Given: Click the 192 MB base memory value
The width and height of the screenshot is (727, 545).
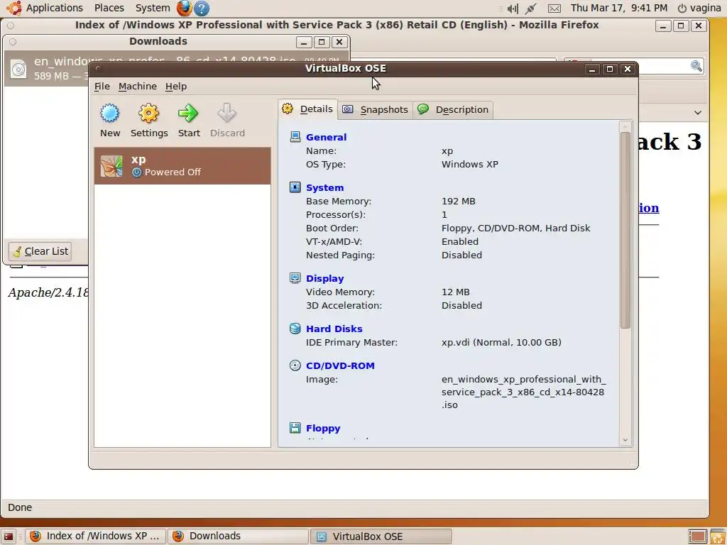Looking at the screenshot, I should click(x=458, y=201).
